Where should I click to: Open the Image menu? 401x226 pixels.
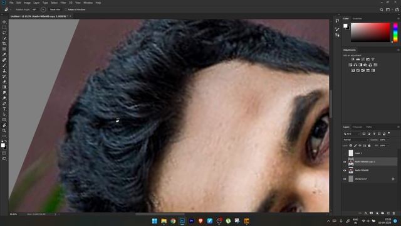[x=27, y=3]
